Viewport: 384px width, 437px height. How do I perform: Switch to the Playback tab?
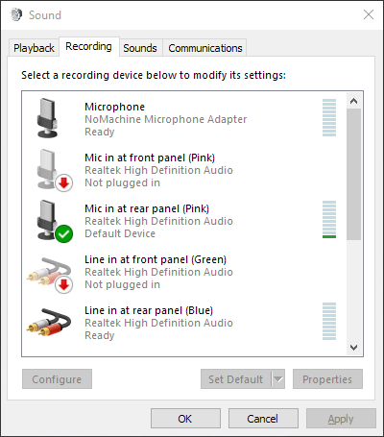pyautogui.click(x=34, y=48)
